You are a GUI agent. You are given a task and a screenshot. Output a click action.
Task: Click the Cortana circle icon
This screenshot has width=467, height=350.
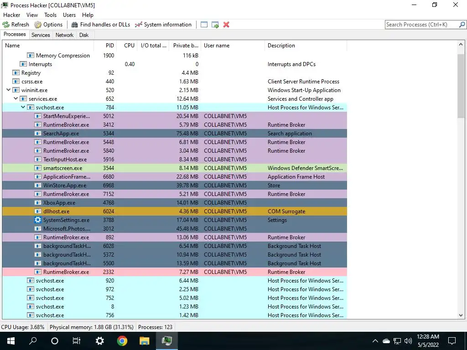coord(55,341)
